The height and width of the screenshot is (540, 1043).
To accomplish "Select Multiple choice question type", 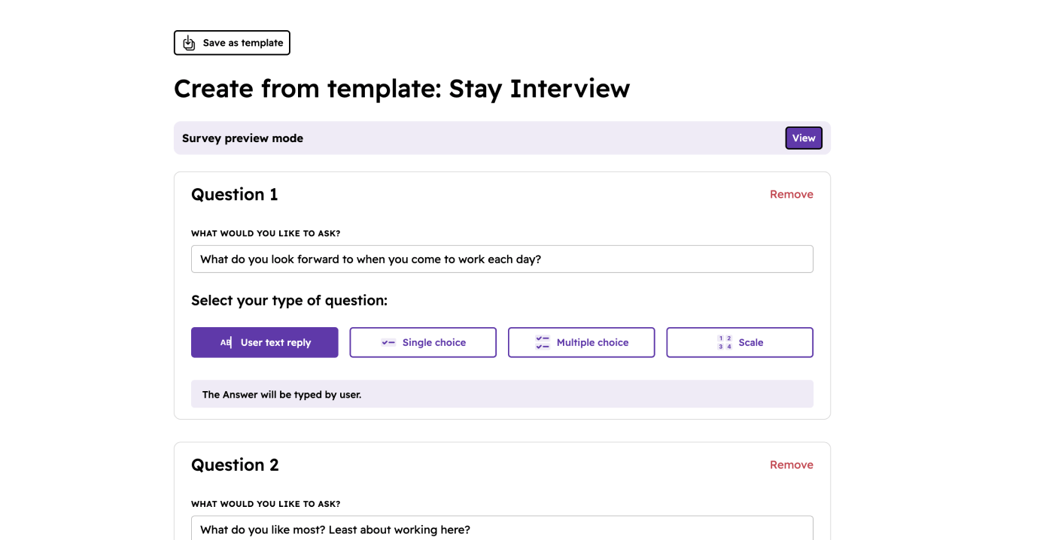I will tap(582, 342).
